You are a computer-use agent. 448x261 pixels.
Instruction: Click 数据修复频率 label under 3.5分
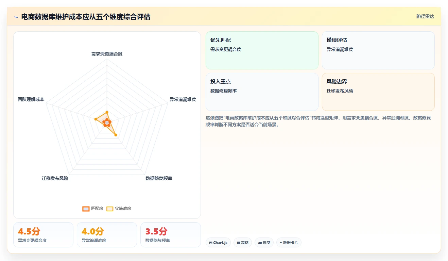tap(158, 241)
